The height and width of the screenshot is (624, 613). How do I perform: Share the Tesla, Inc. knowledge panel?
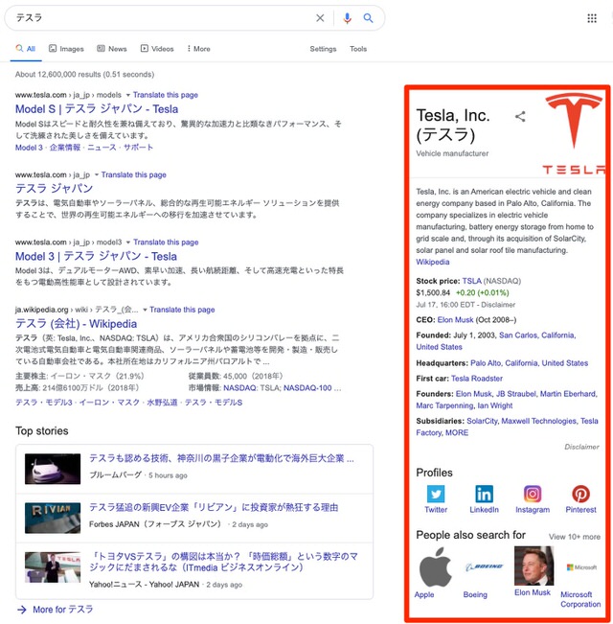click(520, 117)
